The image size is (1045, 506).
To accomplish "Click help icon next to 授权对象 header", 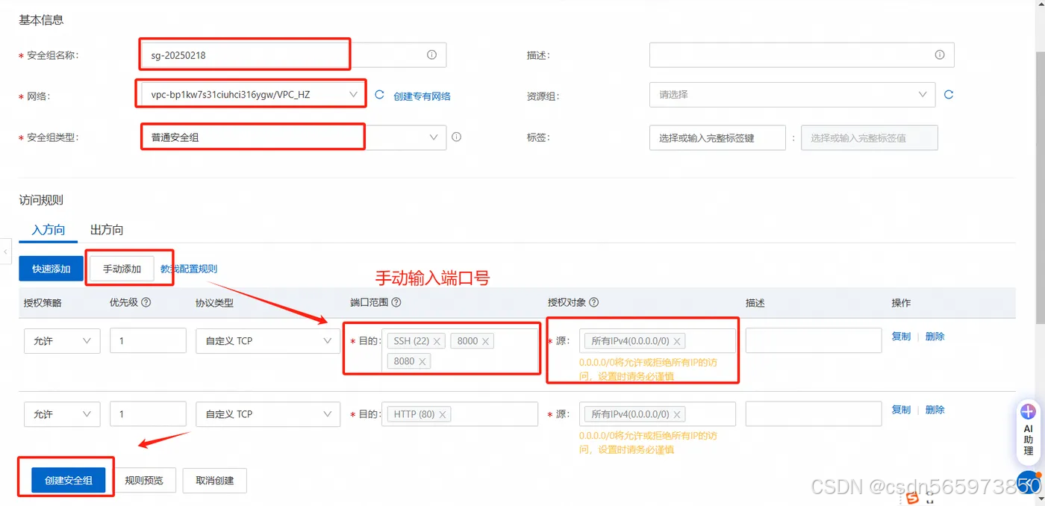I will (x=594, y=302).
